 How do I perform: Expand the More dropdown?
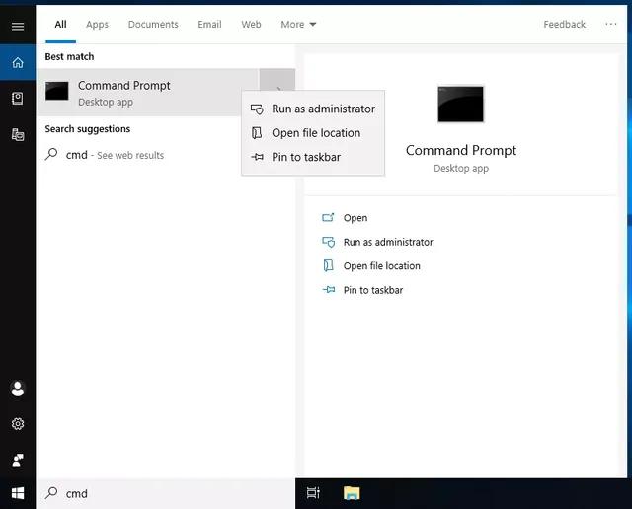click(298, 24)
